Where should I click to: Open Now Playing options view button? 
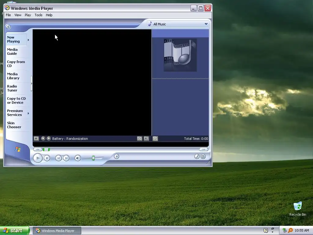click(x=36, y=139)
